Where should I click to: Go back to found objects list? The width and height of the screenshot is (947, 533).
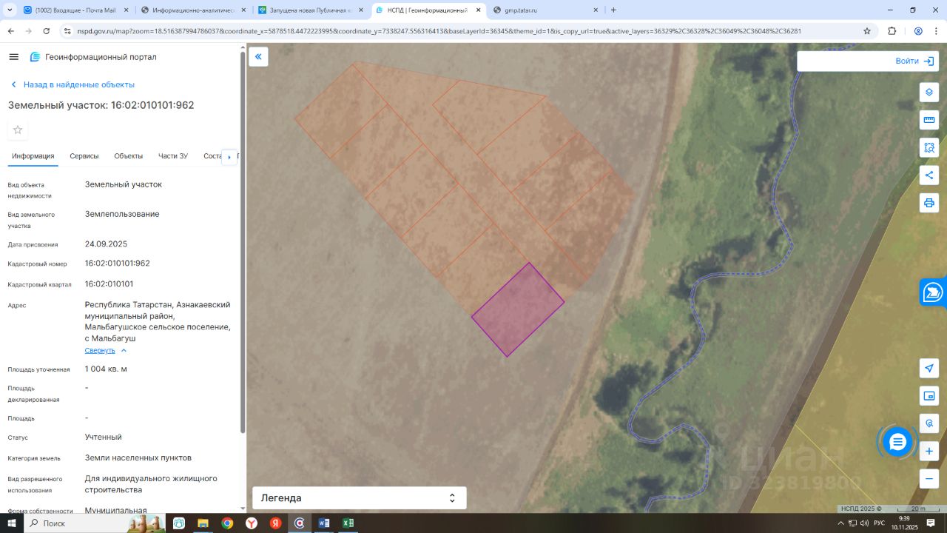point(72,84)
